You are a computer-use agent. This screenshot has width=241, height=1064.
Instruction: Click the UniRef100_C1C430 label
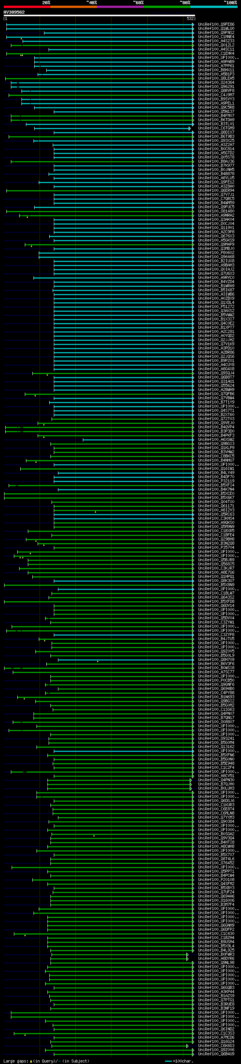coord(216,933)
